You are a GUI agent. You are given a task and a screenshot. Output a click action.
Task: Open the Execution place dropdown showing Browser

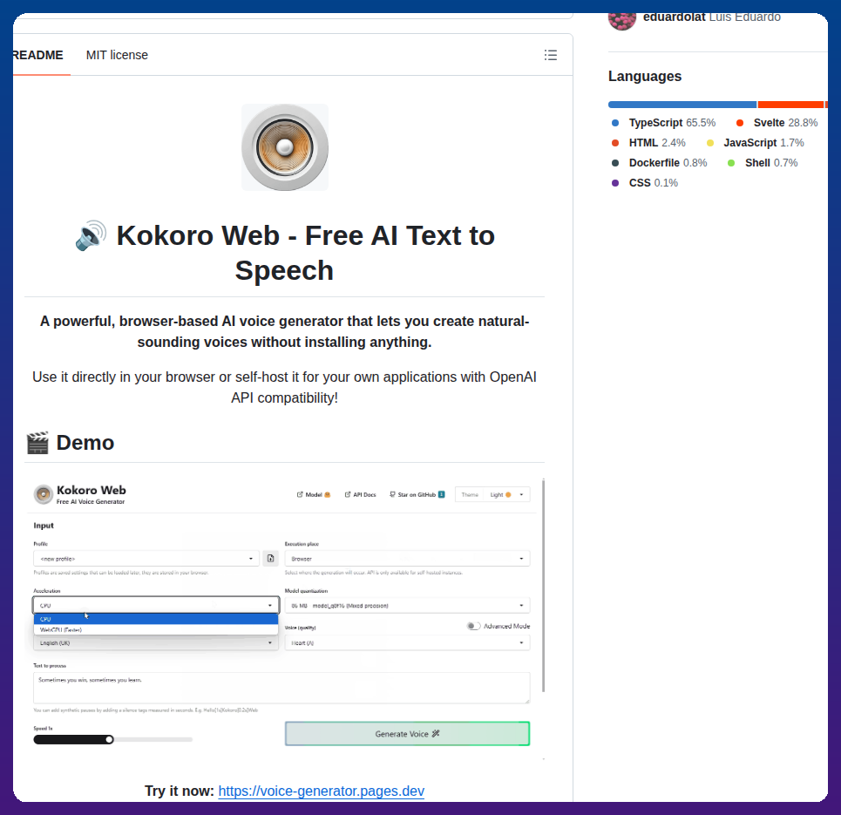click(407, 559)
